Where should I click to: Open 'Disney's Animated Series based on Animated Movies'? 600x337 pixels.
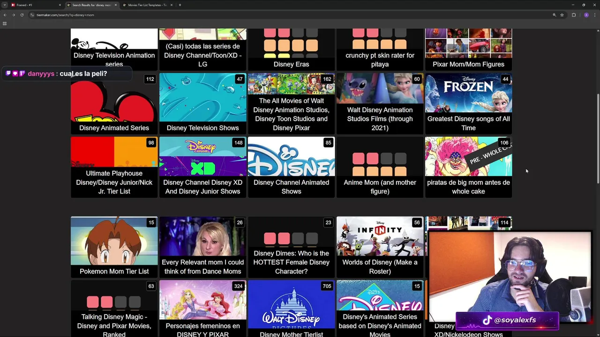click(380, 309)
